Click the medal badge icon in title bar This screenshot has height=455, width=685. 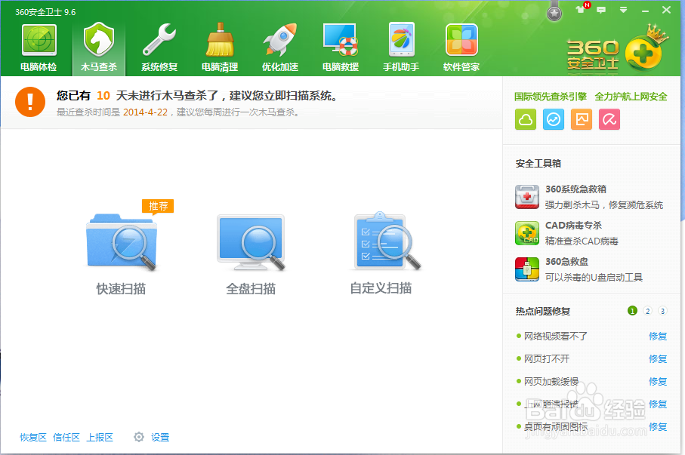(x=554, y=13)
